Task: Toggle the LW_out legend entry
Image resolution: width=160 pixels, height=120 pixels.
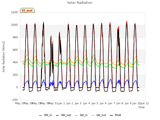Action: (x=99, y=115)
